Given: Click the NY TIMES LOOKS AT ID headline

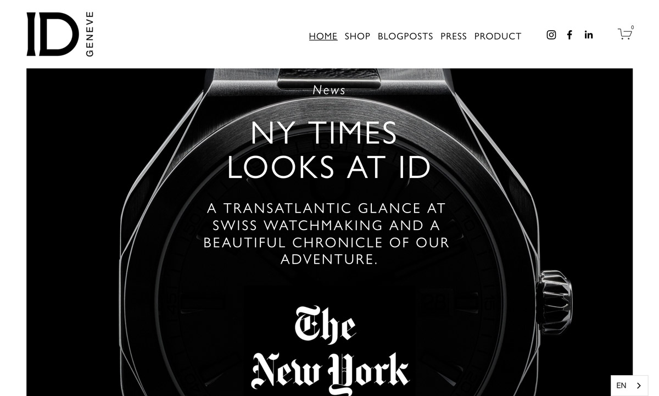Looking at the screenshot, I should pyautogui.click(x=328, y=150).
